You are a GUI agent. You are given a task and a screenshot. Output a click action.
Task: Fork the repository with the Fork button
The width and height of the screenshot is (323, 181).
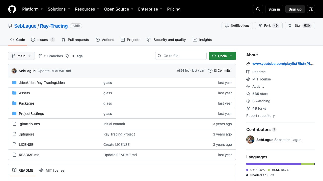(x=269, y=26)
